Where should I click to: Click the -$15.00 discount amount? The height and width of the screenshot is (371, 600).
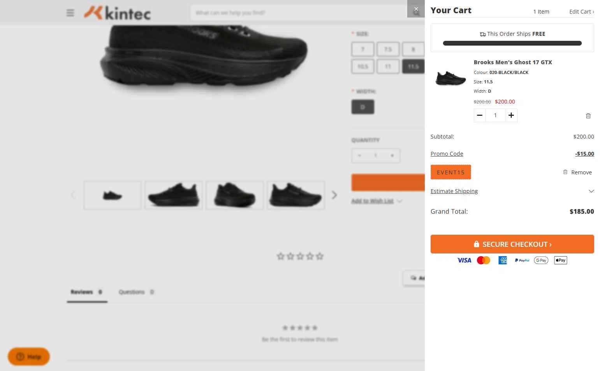584,154
